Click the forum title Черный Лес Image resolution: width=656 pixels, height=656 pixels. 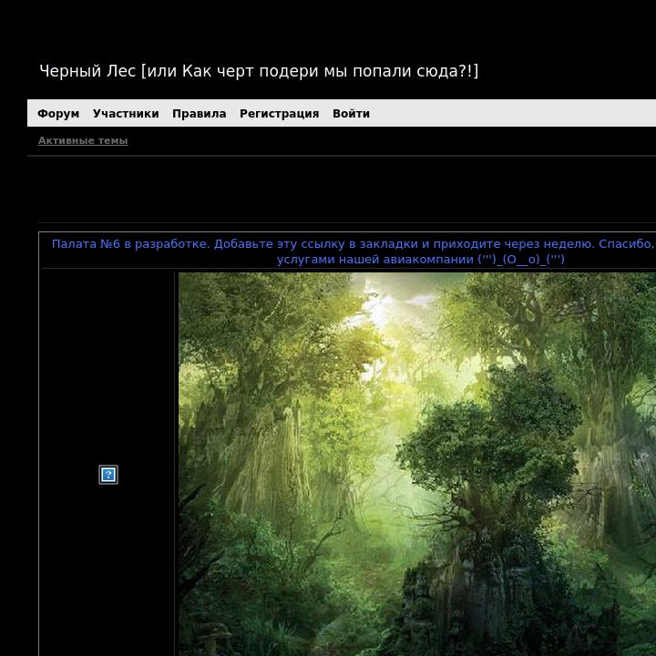point(259,71)
